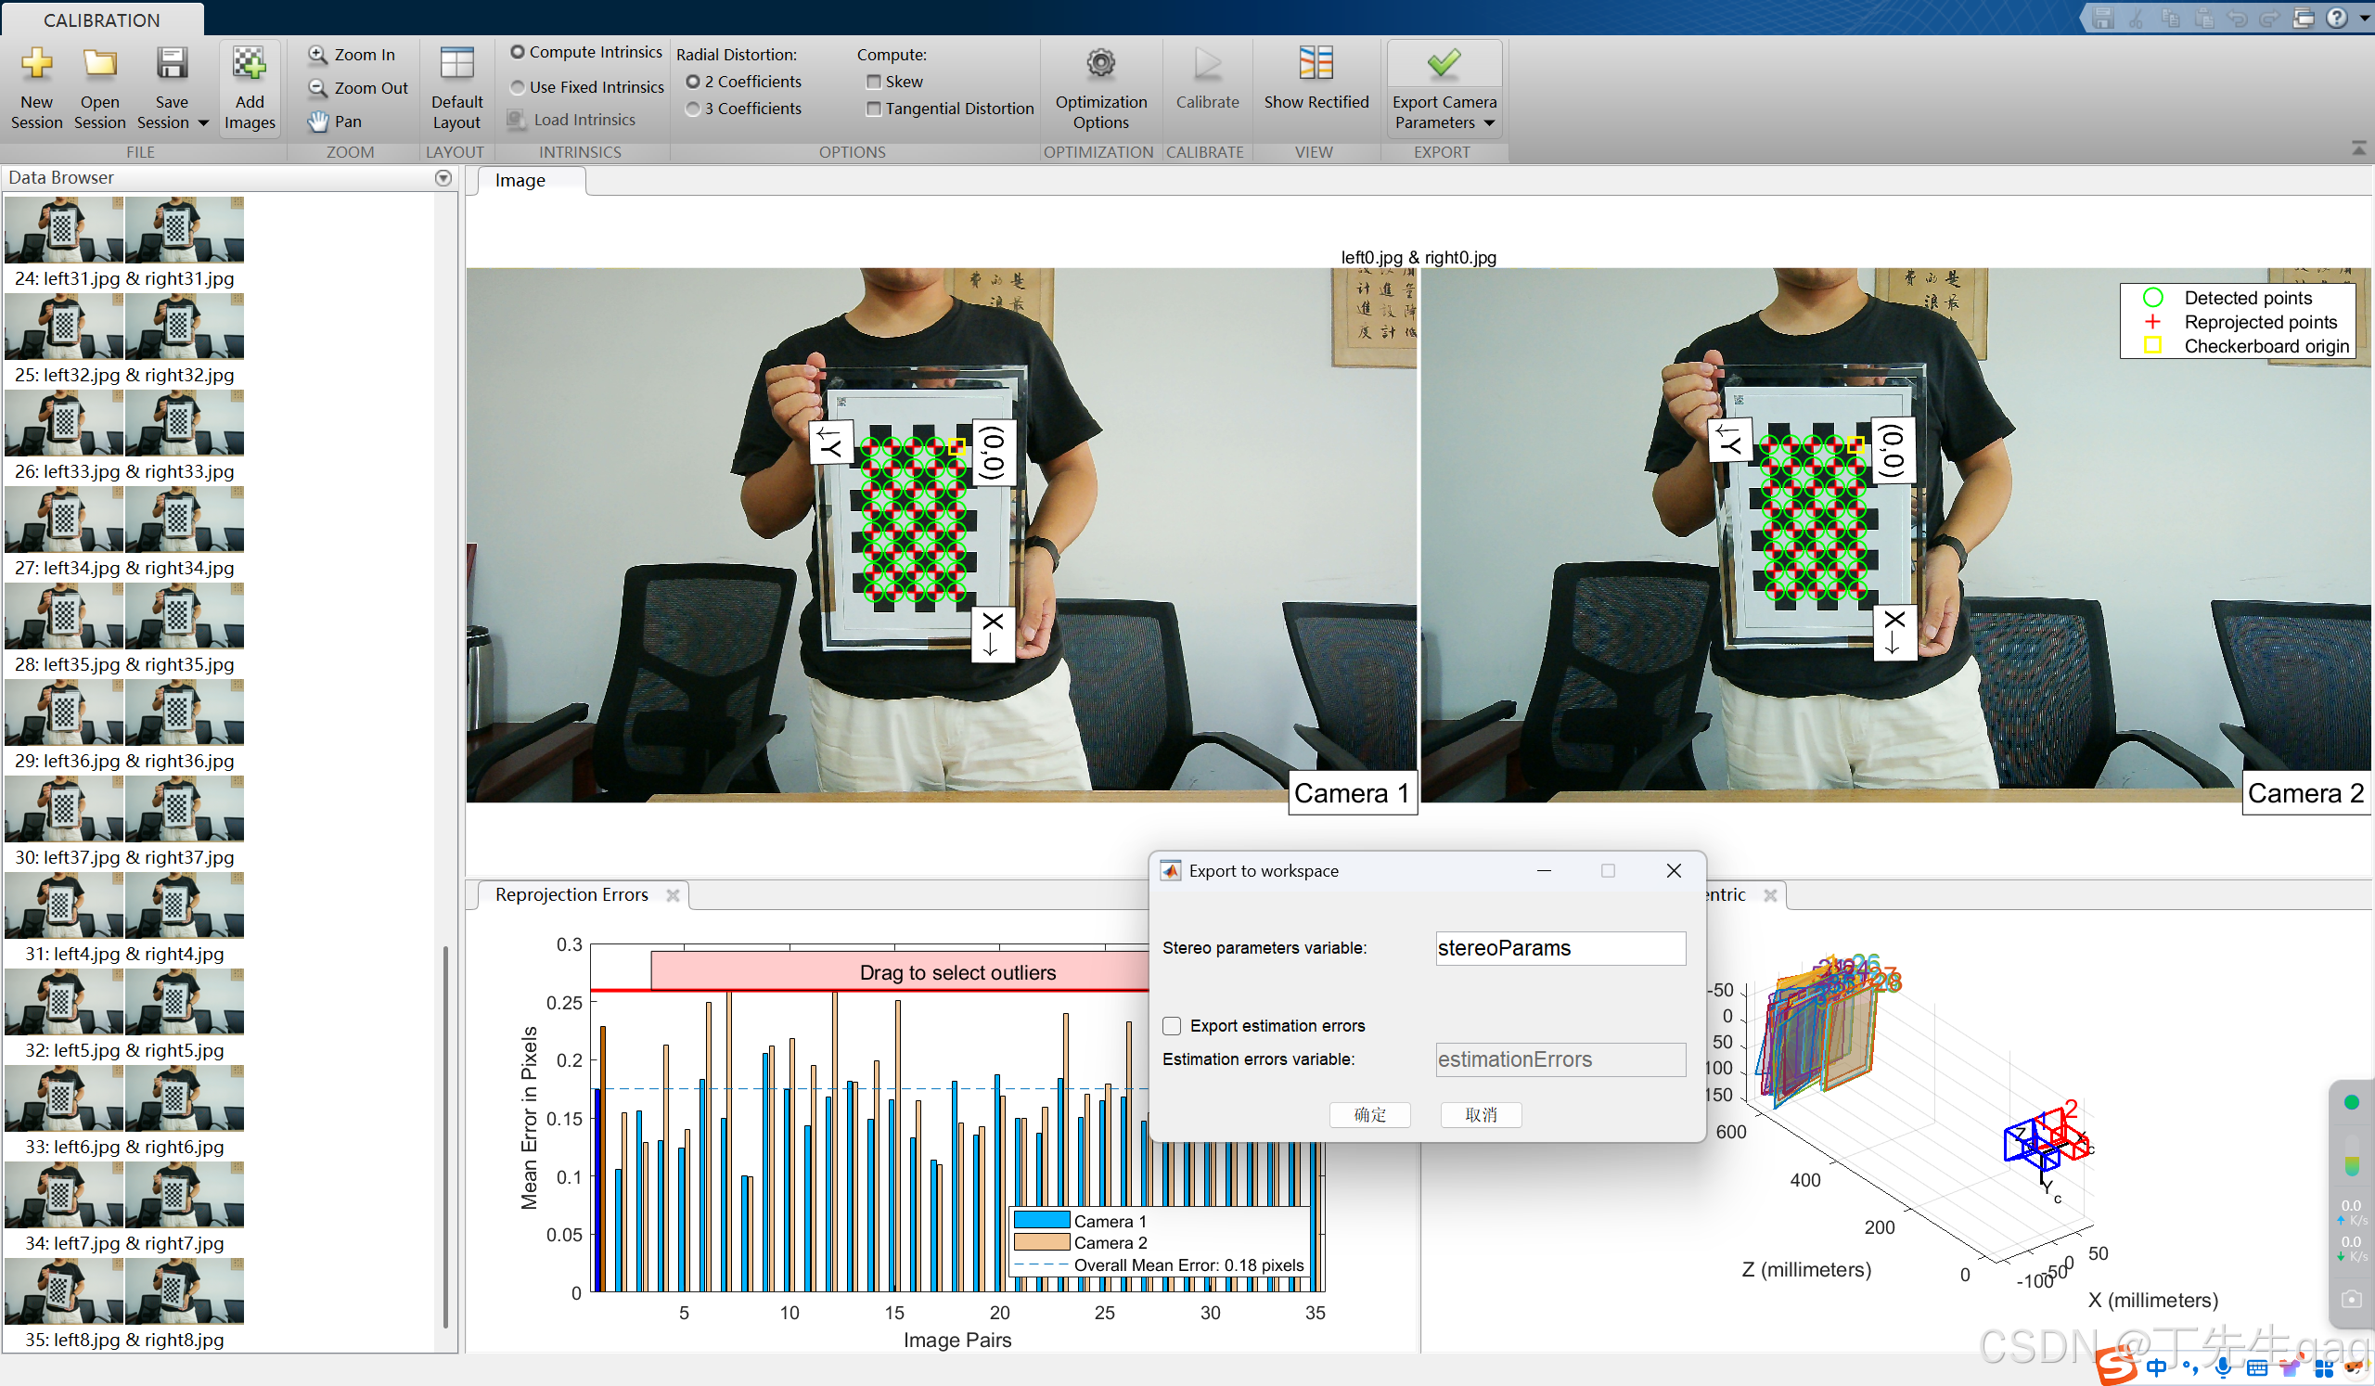This screenshot has width=2375, height=1386.
Task: Open Session folder icon
Action: pyautogui.click(x=99, y=64)
